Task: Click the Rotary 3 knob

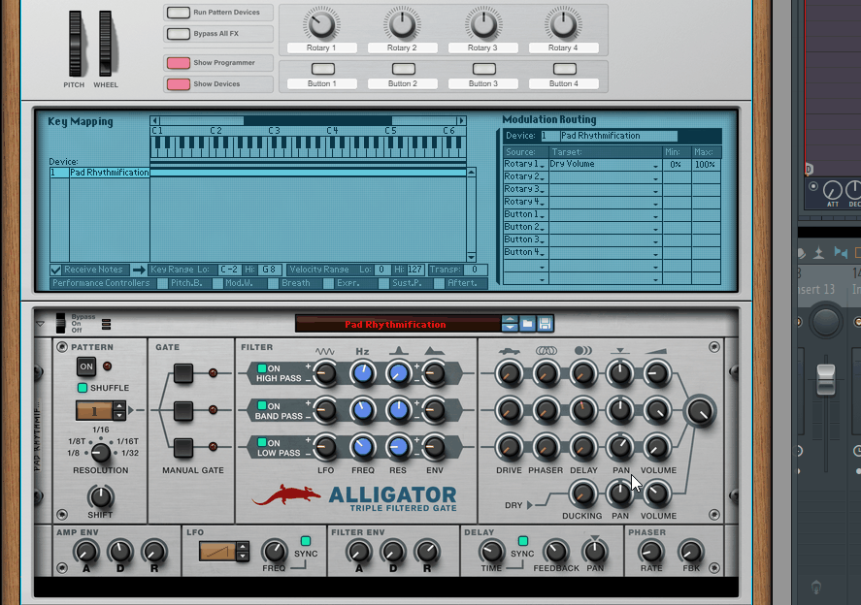Action: click(482, 23)
